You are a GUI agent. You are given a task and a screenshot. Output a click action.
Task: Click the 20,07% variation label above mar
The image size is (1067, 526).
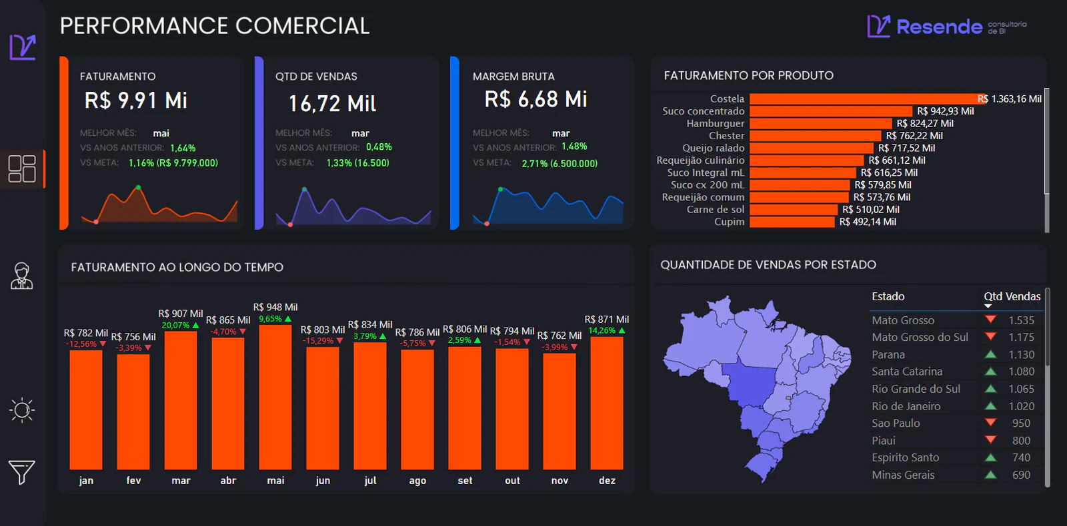tap(180, 326)
